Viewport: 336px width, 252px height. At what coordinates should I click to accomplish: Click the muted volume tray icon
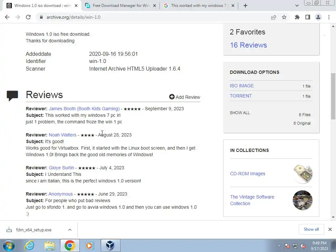[303, 246]
